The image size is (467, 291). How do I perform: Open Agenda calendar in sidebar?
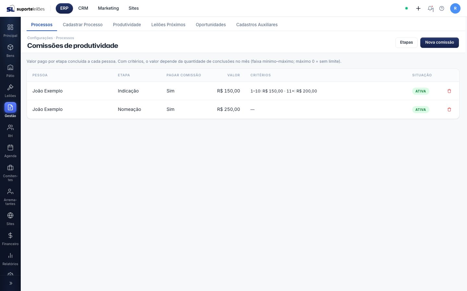(x=10, y=151)
